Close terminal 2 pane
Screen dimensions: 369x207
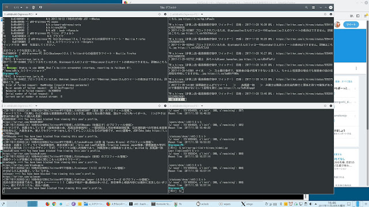click(331, 14)
